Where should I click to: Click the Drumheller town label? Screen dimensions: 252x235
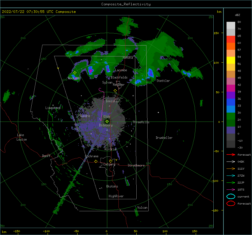click(x=164, y=138)
